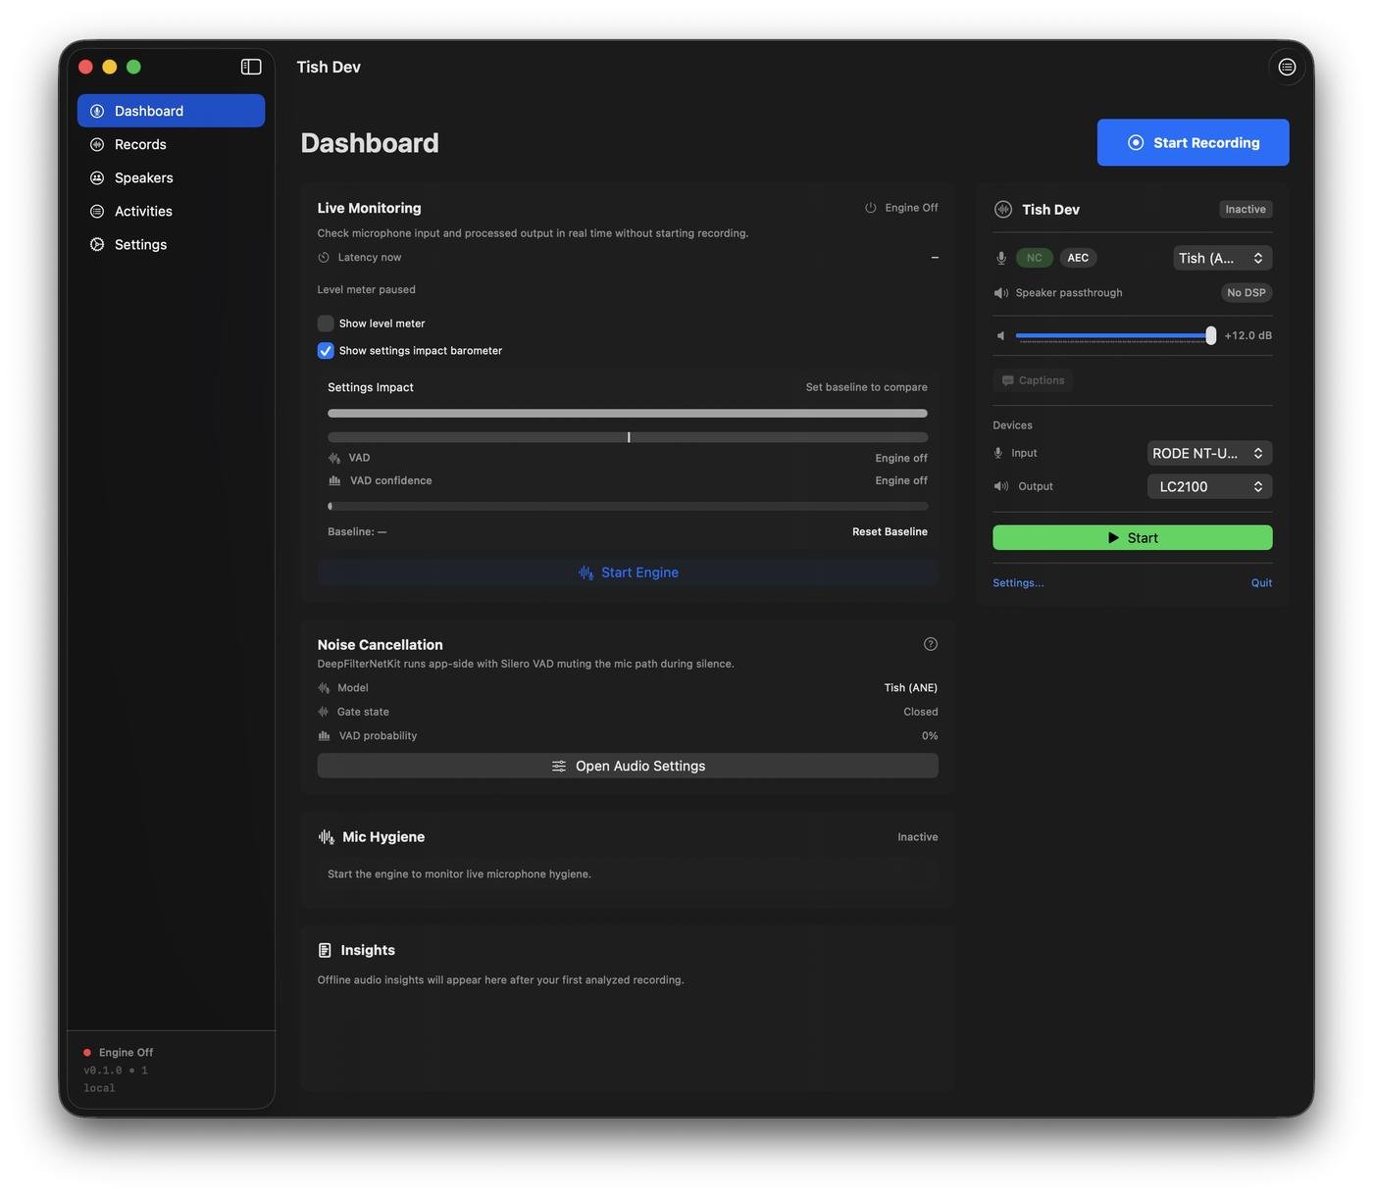Uncheck Show settings impact barometer
The image size is (1373, 1195).
(x=326, y=351)
